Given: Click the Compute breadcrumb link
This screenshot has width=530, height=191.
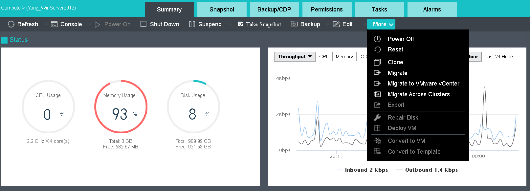Looking at the screenshot, I should pos(11,8).
